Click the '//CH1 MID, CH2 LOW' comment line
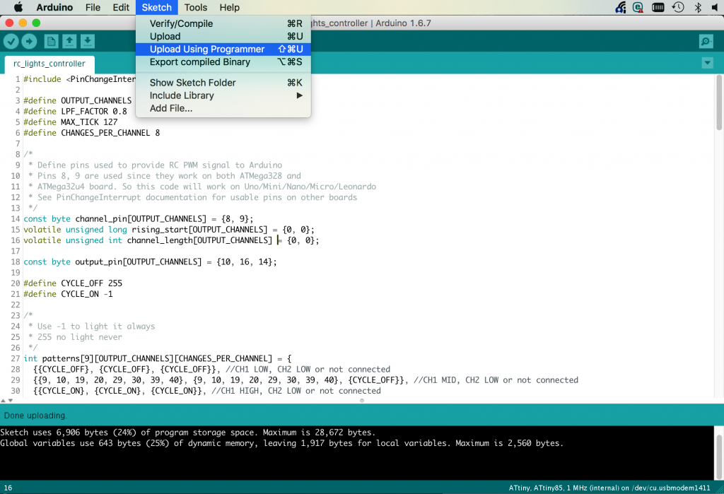Viewport: 724px width, 494px height. coord(496,380)
